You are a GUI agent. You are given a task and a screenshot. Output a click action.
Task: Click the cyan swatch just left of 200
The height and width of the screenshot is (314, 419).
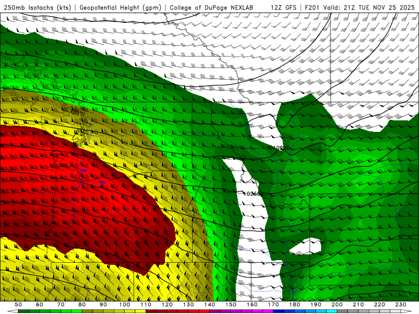tap(332, 311)
